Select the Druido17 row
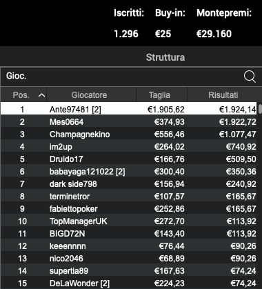262x289 pixels. 129,159
